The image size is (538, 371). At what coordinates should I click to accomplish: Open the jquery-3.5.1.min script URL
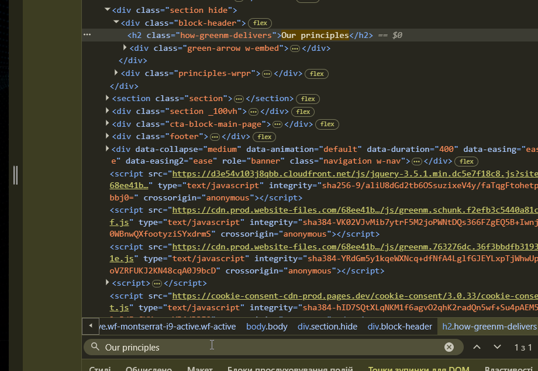[x=355, y=174]
